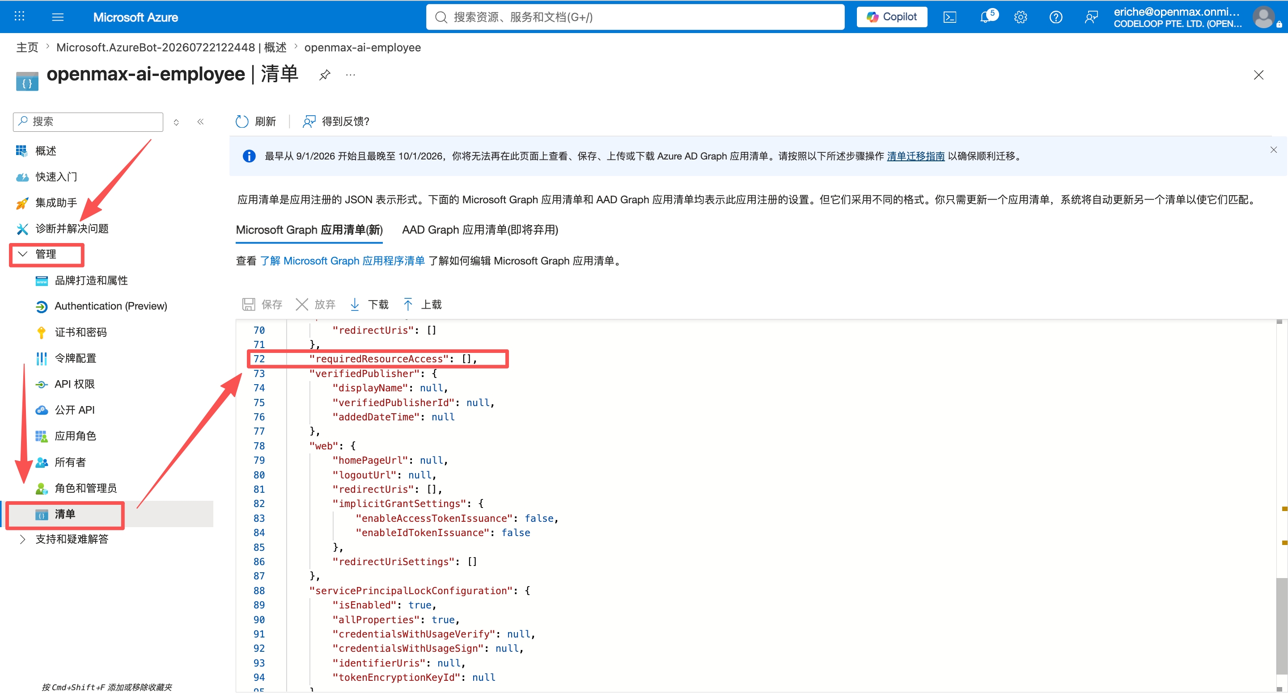Open 证书和密码 page
This screenshot has height=696, width=1288.
[x=80, y=332]
